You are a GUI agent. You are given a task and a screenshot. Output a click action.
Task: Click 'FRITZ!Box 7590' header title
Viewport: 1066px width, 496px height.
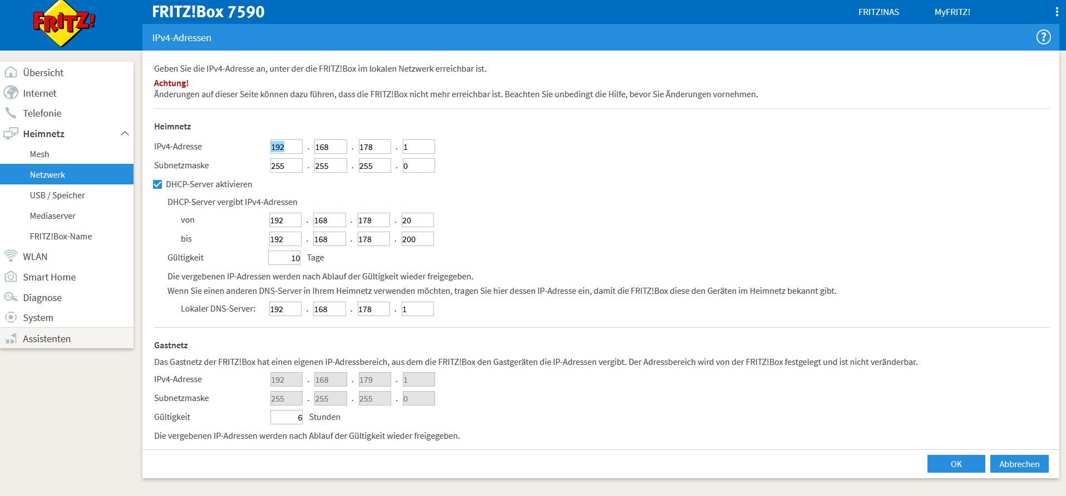208,12
